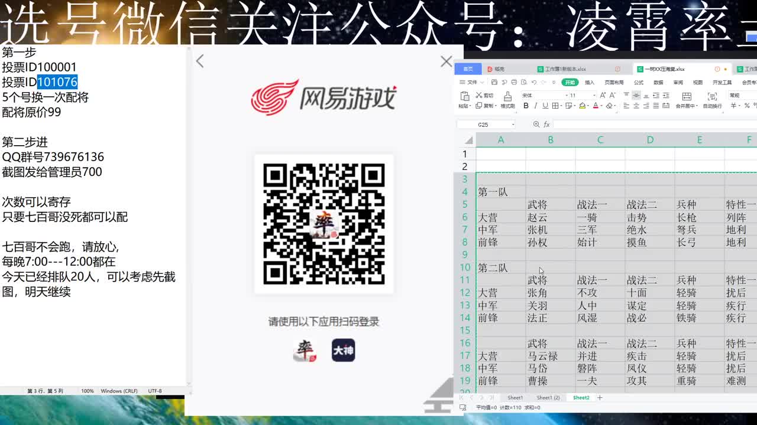Image resolution: width=757 pixels, height=425 pixels.
Task: Expand the quick access toolbar customize arrow
Action: (554, 83)
